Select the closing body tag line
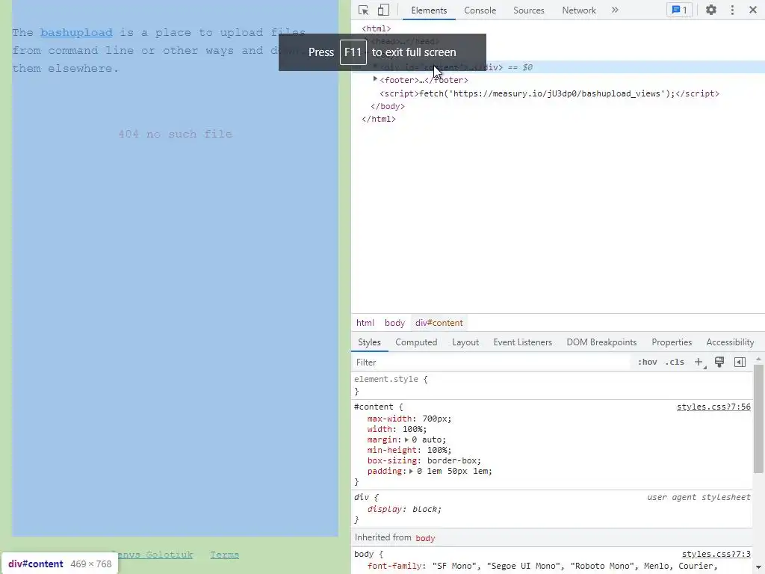Image resolution: width=765 pixels, height=574 pixels. click(x=388, y=106)
